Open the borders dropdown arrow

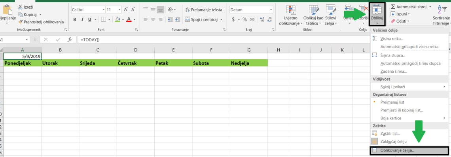point(109,19)
